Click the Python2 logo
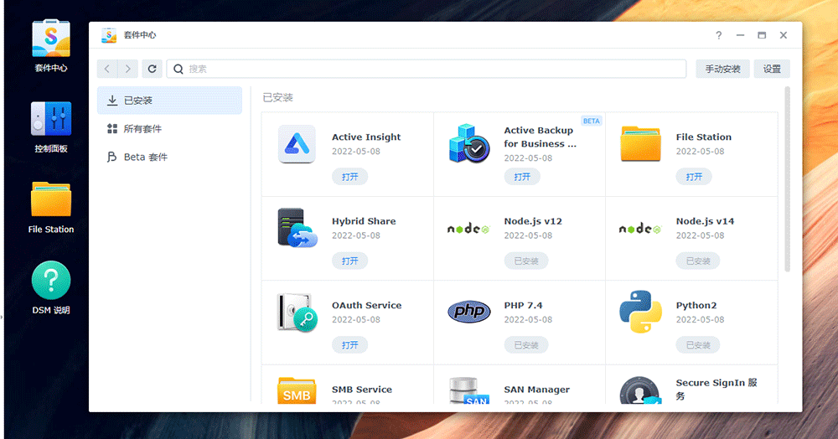The height and width of the screenshot is (439, 838). pos(640,312)
